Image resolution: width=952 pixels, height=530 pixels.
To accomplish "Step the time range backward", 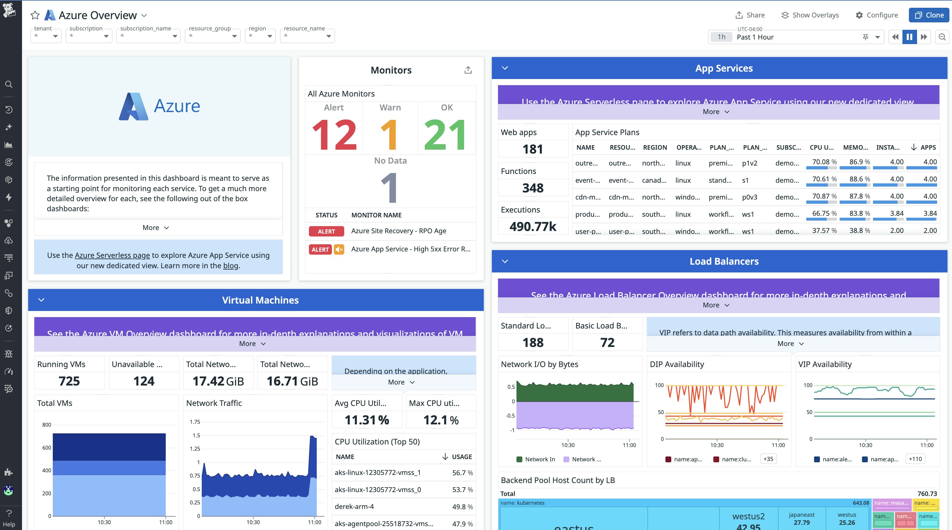I will point(895,37).
